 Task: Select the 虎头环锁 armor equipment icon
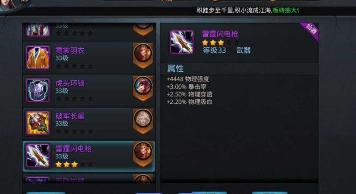(x=37, y=90)
